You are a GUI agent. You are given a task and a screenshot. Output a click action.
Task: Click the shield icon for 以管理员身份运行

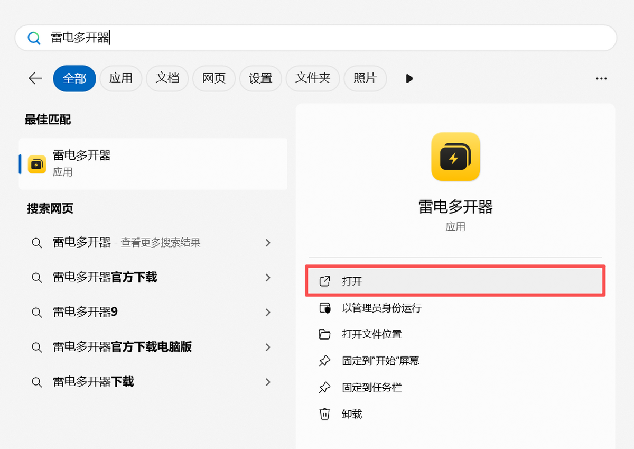coord(324,308)
